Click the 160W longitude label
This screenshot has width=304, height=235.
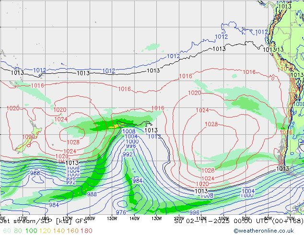pyautogui.click(x=90, y=218)
